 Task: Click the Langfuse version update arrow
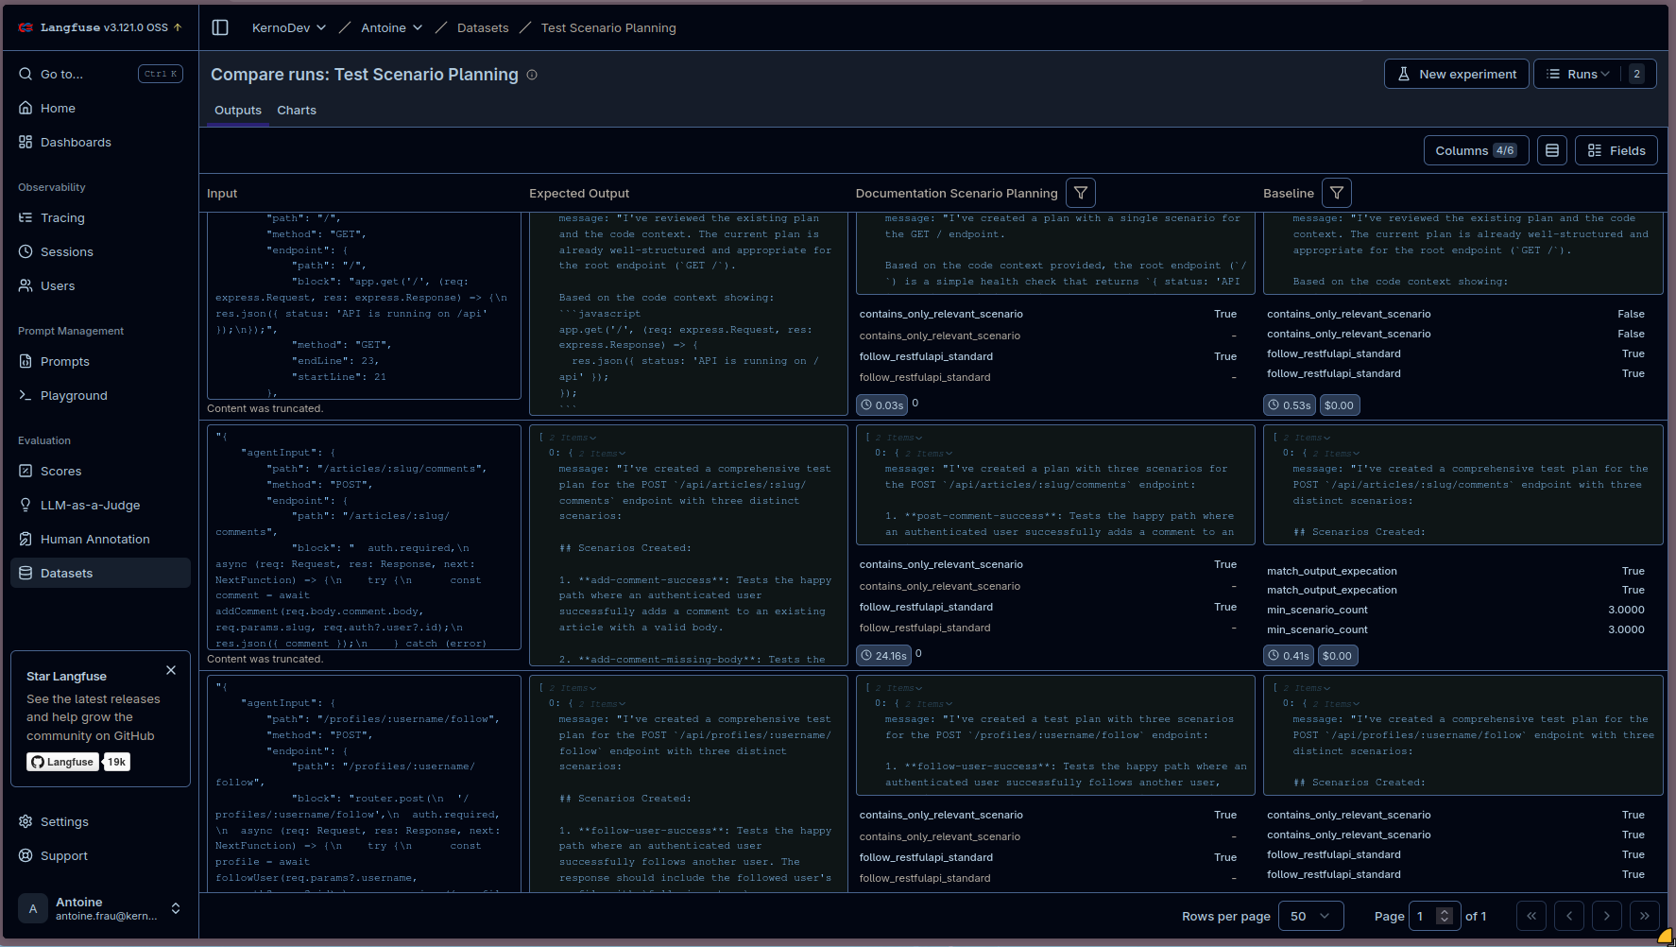click(178, 27)
